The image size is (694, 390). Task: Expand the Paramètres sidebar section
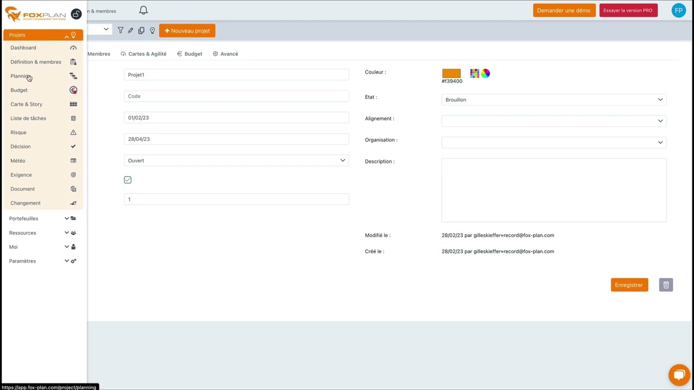[x=43, y=261]
